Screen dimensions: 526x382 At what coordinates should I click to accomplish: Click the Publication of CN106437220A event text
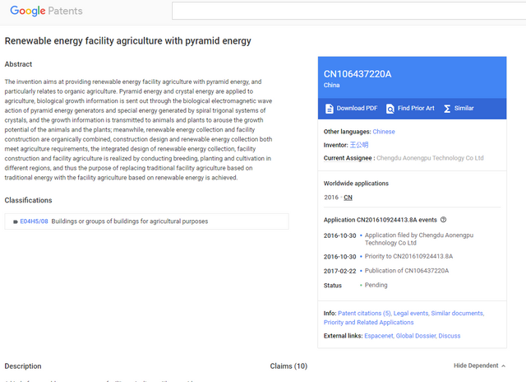click(407, 271)
